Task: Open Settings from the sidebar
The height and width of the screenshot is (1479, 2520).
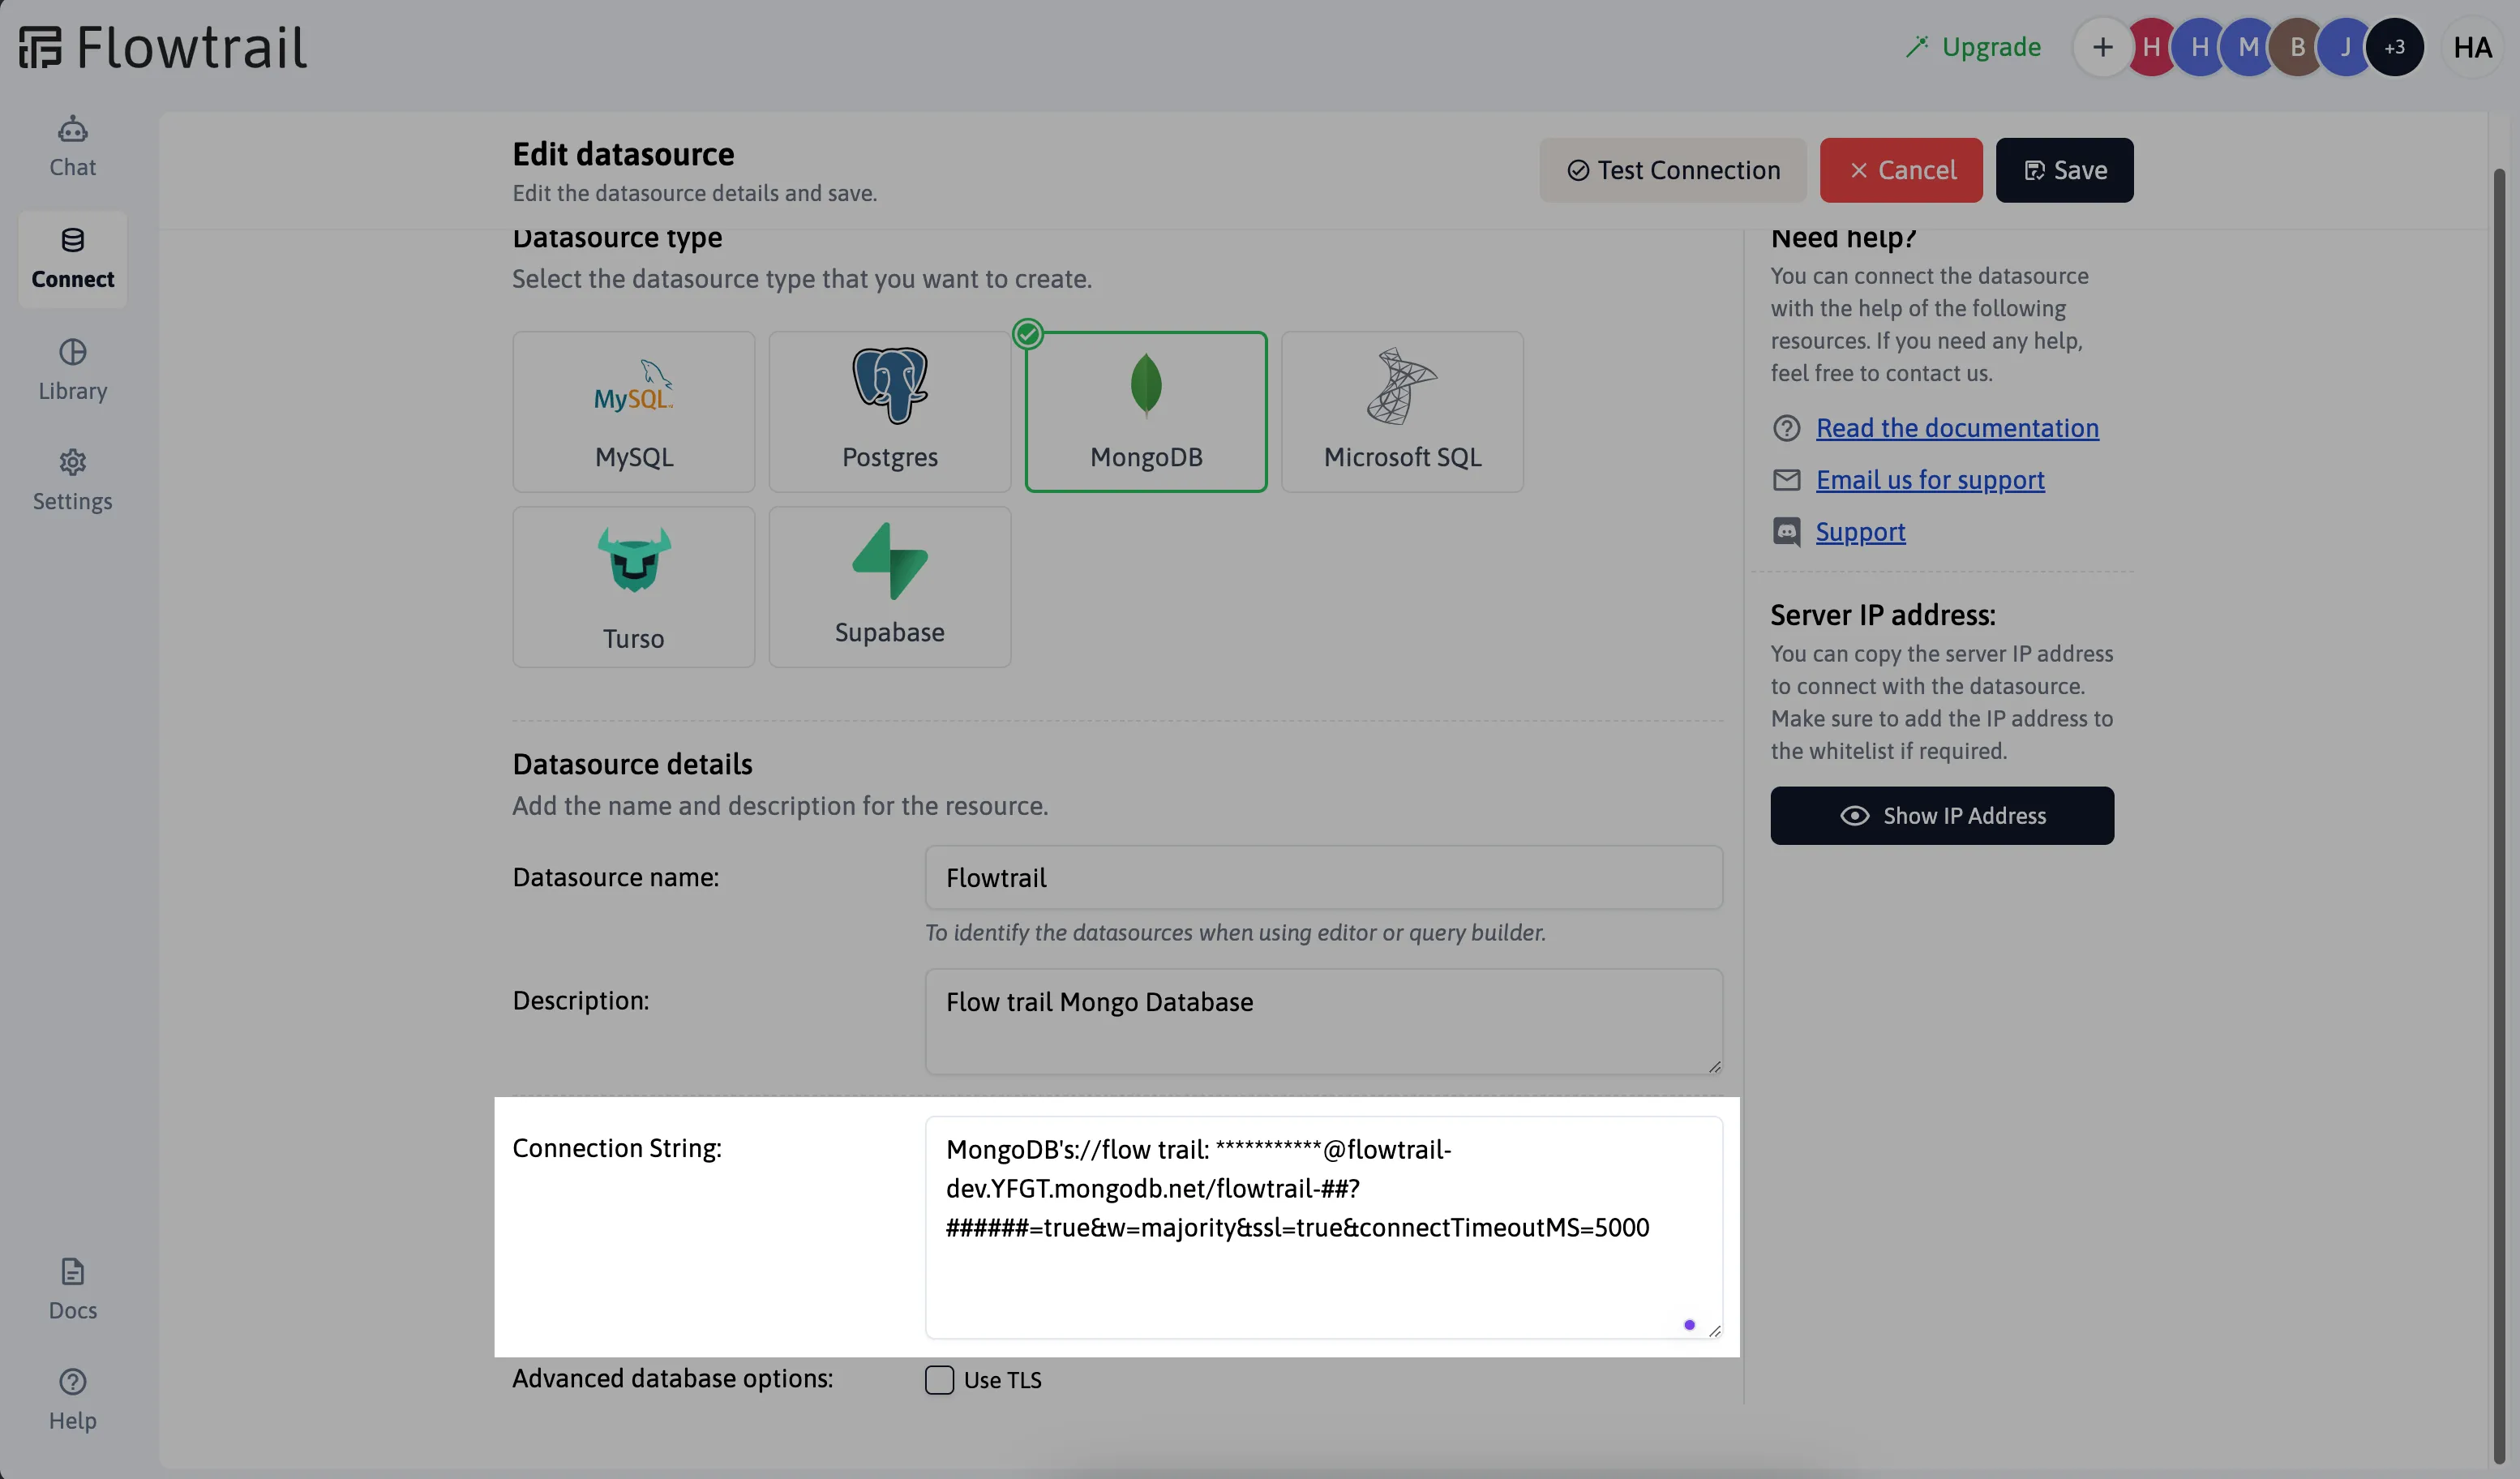Action: 72,480
